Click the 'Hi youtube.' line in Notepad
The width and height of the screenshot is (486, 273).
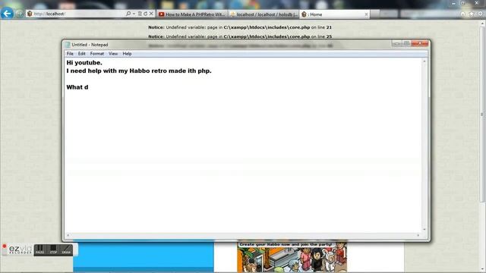tap(84, 62)
